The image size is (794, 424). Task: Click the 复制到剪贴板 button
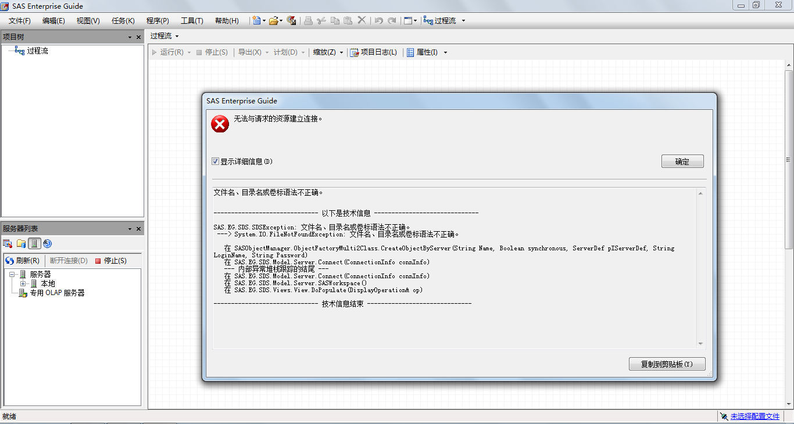[x=667, y=364]
